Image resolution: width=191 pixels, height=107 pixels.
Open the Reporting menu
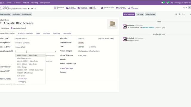click(34, 3)
